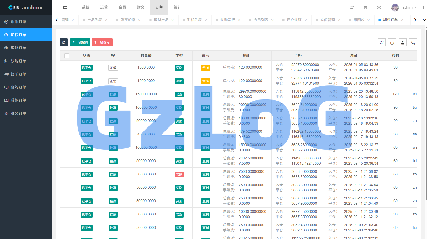Viewport: 427px width, 239px height.
Task: Open the 财务 top menu
Action: coord(141,8)
